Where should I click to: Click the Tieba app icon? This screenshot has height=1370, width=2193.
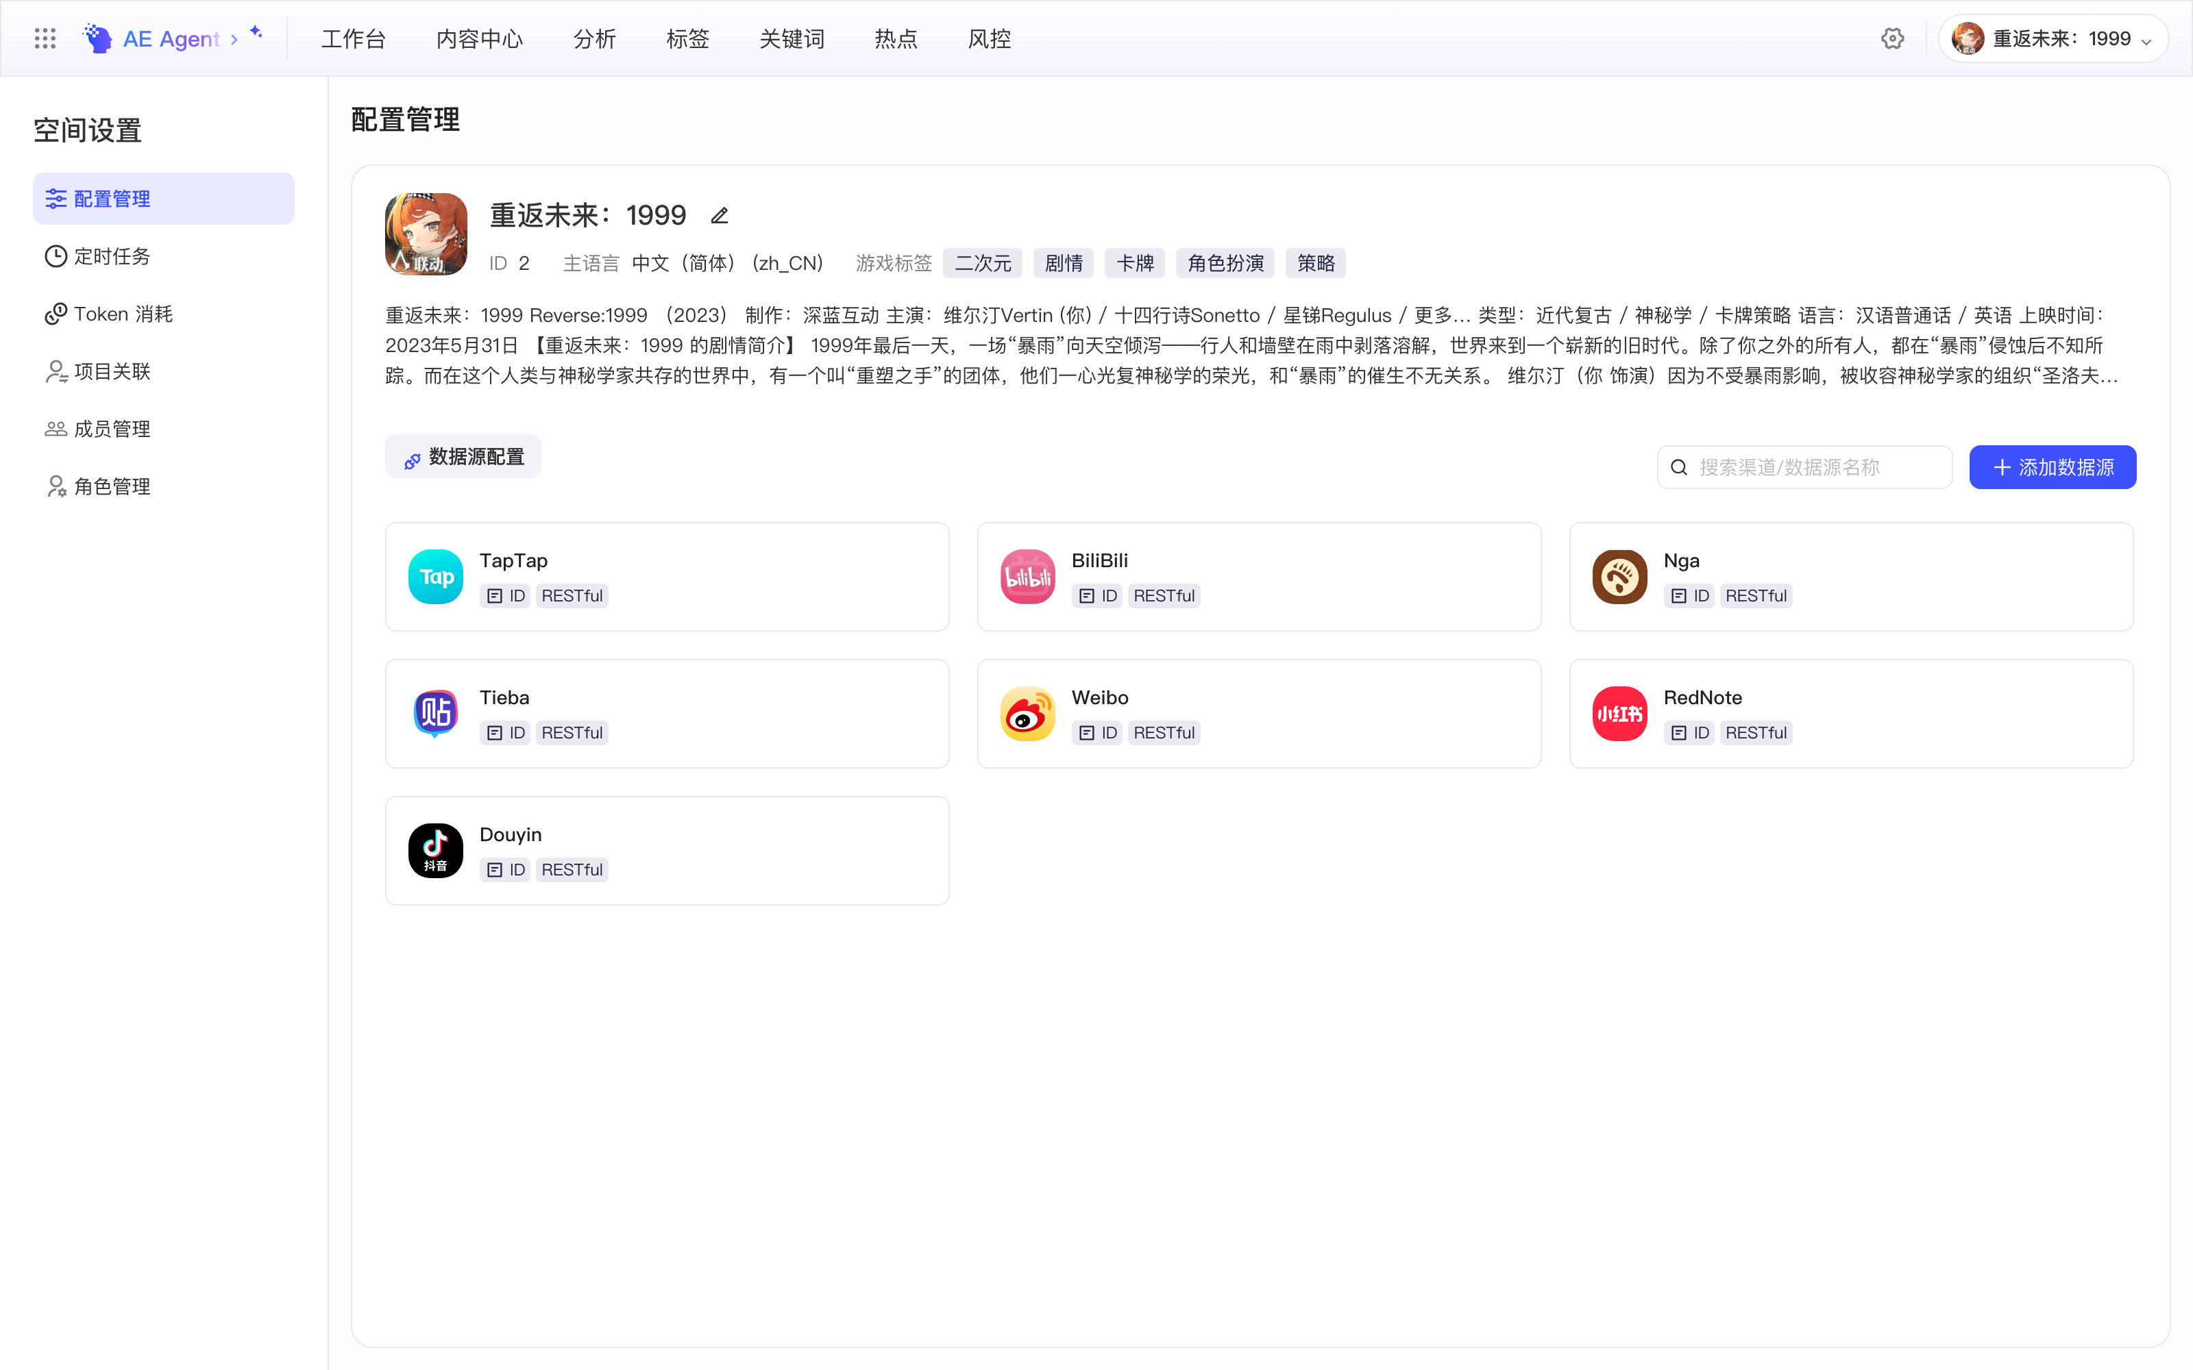point(436,714)
